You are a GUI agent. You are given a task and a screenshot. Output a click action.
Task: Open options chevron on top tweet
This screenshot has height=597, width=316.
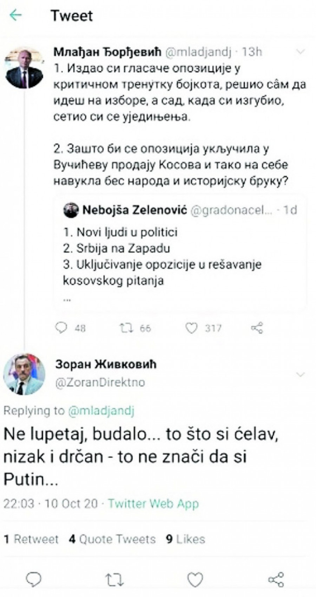click(301, 52)
